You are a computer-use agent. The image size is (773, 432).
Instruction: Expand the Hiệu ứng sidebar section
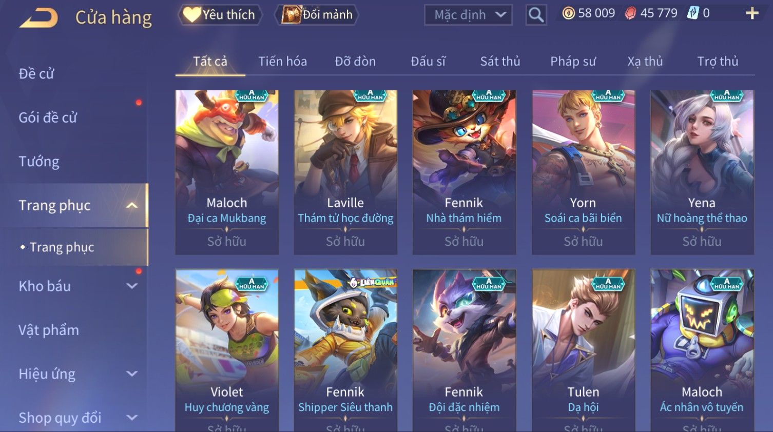click(x=132, y=374)
